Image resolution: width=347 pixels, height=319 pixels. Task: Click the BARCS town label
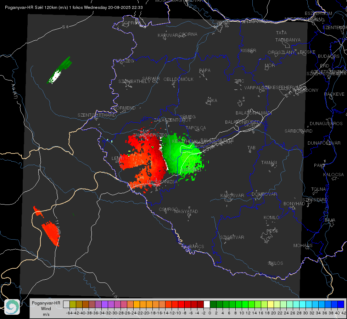coord(196,246)
